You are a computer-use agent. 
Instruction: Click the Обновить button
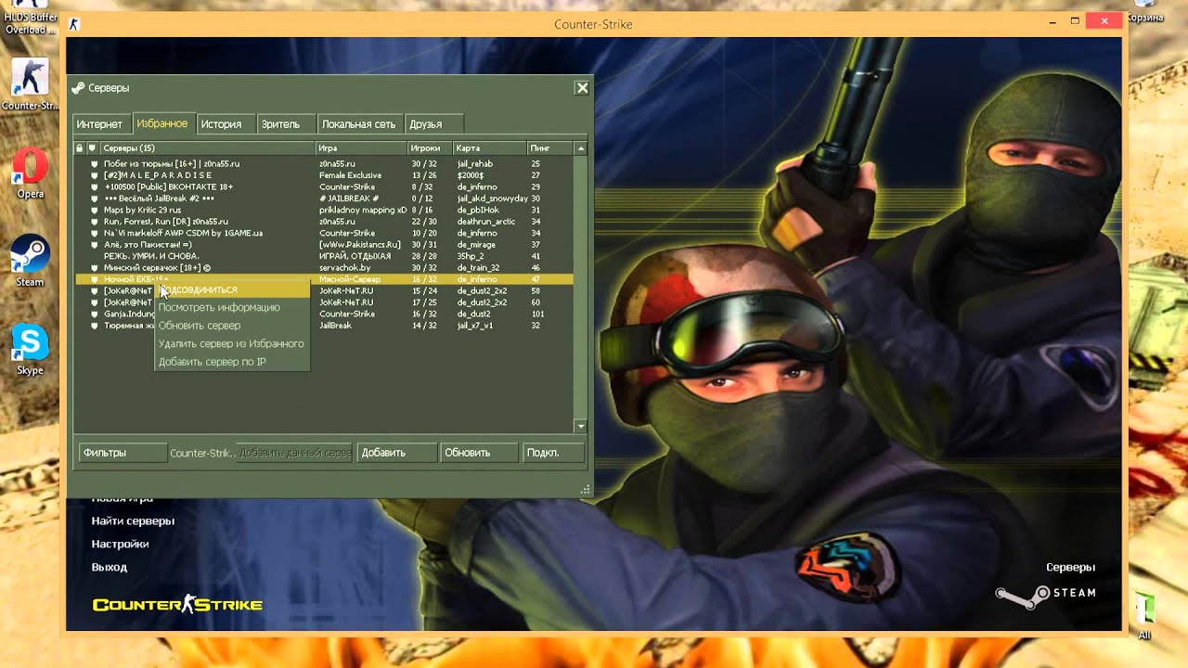point(479,453)
